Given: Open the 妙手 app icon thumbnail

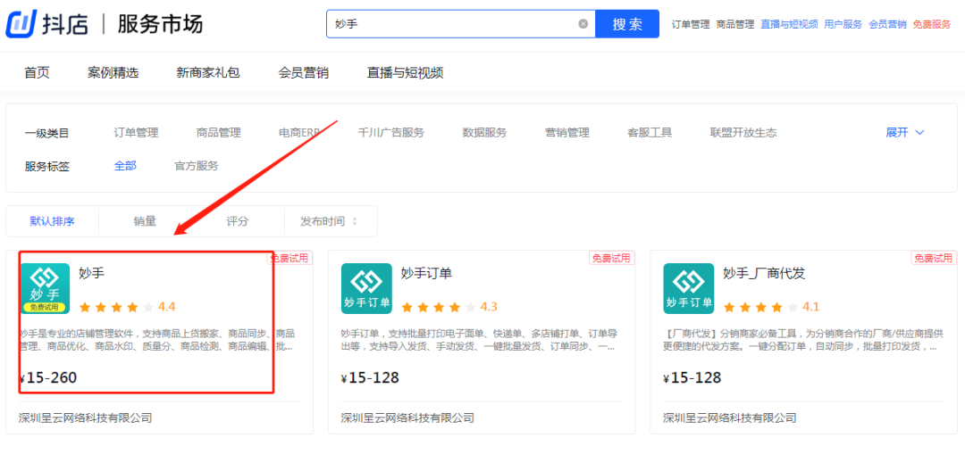Looking at the screenshot, I should pyautogui.click(x=45, y=289).
